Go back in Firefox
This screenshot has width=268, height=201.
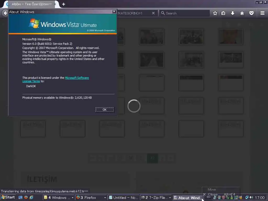pyautogui.click(x=5, y=13)
